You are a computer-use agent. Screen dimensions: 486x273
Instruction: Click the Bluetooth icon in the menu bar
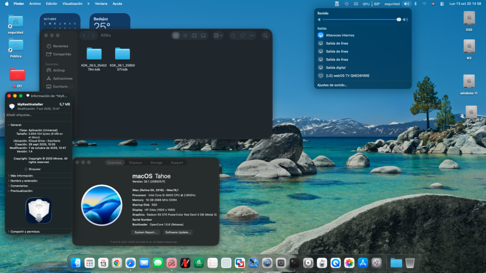pyautogui.click(x=416, y=4)
